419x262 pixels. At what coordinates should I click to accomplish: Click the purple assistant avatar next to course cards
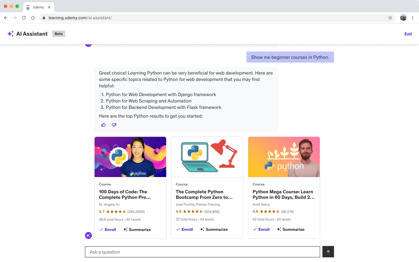tap(88, 235)
